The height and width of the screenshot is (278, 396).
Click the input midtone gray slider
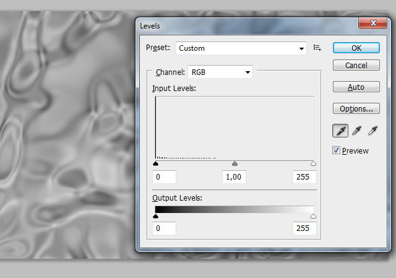(x=235, y=164)
